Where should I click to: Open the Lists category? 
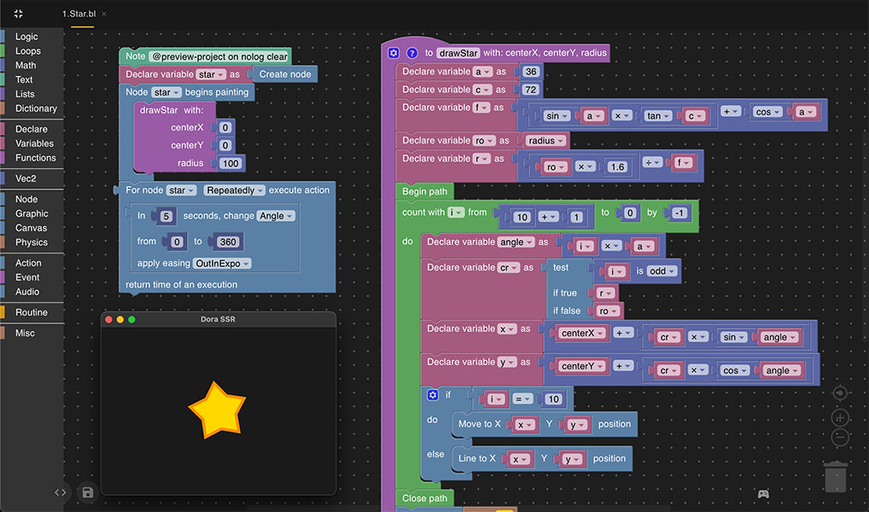pyautogui.click(x=25, y=94)
